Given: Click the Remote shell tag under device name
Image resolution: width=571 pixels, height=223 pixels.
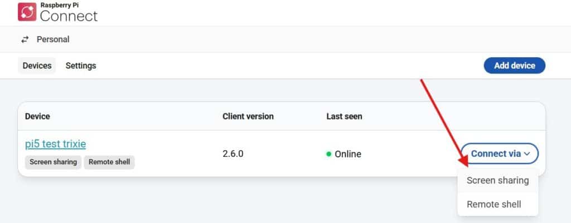Looking at the screenshot, I should tap(109, 162).
